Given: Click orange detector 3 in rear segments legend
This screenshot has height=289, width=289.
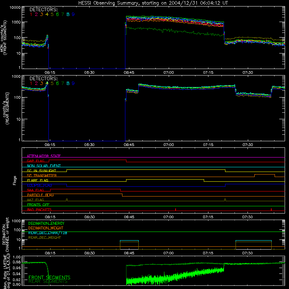Looking at the screenshot, I should (x=42, y=83).
